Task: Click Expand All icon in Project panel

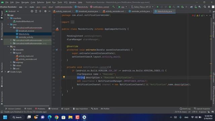Action: pyautogui.click(x=36, y=11)
